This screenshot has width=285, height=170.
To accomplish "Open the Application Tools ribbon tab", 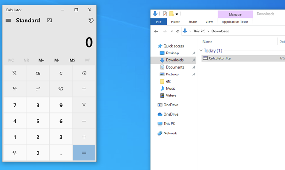I will [235, 22].
